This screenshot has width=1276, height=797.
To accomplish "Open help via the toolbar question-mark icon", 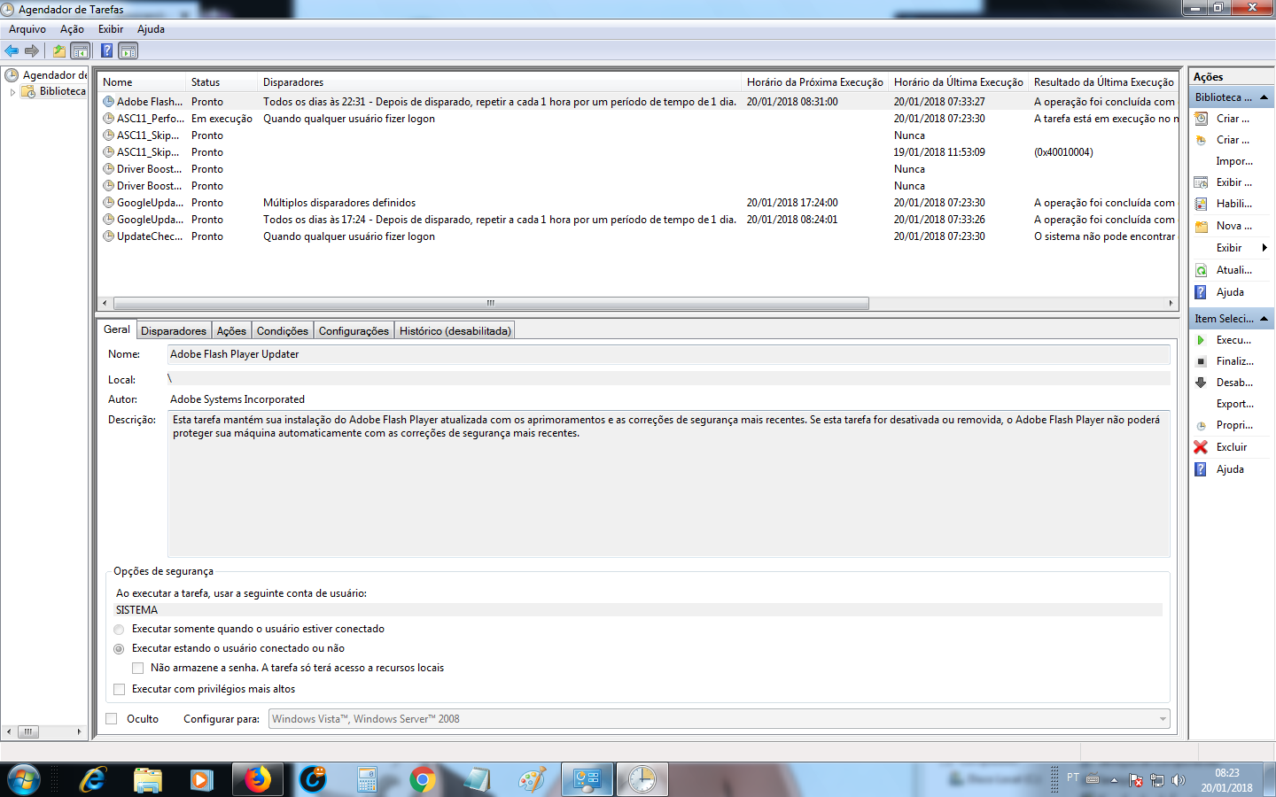I will (106, 50).
